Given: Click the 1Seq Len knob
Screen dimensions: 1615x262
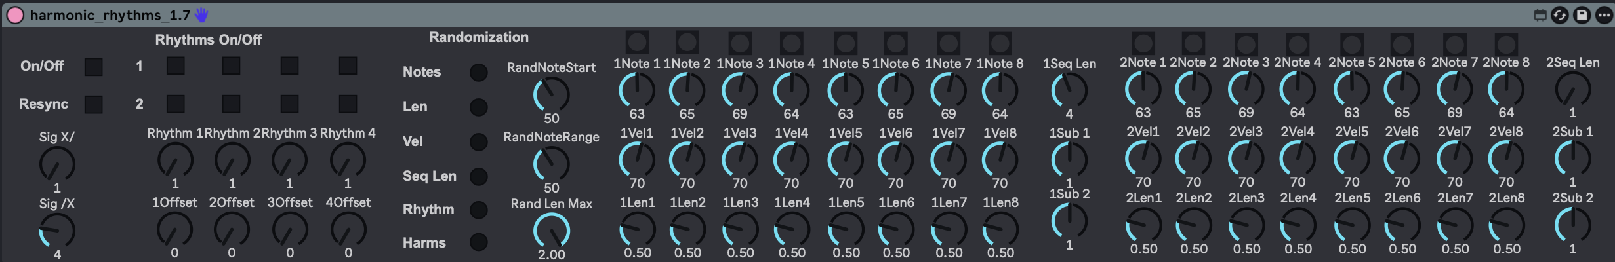Looking at the screenshot, I should click(x=1069, y=90).
